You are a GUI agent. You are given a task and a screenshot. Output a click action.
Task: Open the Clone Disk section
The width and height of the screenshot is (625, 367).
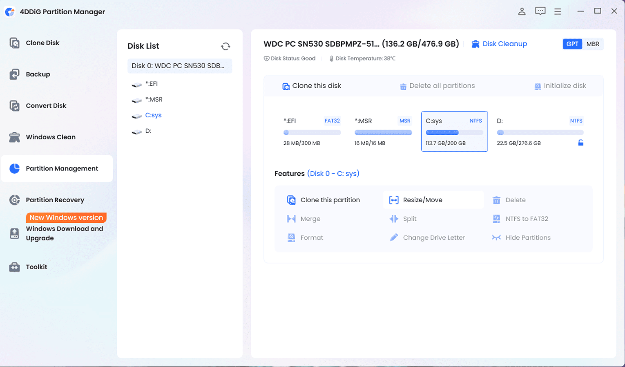[x=42, y=43]
